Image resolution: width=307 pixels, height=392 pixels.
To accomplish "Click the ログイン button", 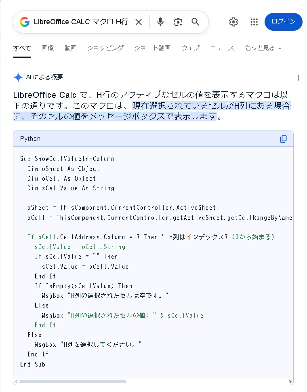I will click(284, 22).
